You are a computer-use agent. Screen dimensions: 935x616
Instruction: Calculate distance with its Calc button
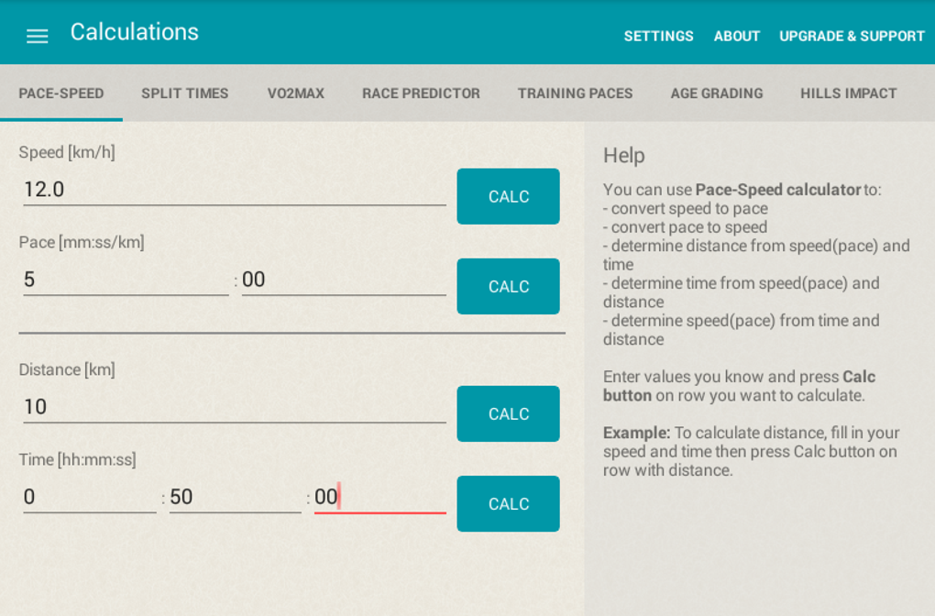coord(508,413)
